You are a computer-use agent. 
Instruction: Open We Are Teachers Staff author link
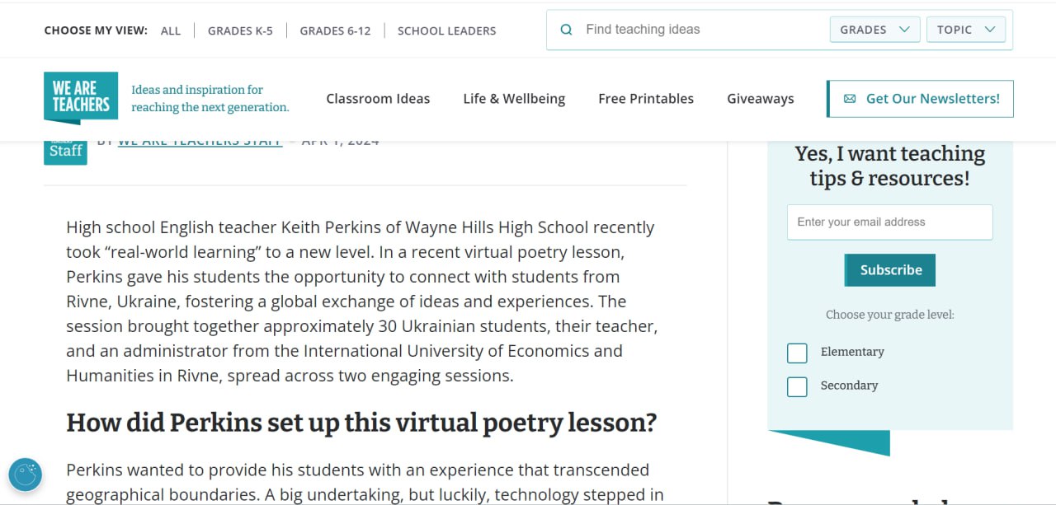coord(200,143)
